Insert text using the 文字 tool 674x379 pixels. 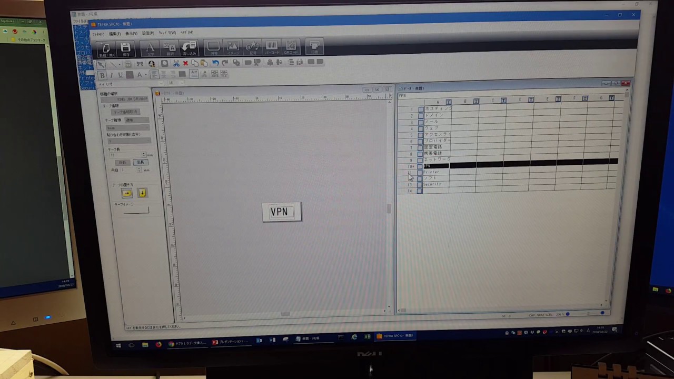tap(150, 48)
